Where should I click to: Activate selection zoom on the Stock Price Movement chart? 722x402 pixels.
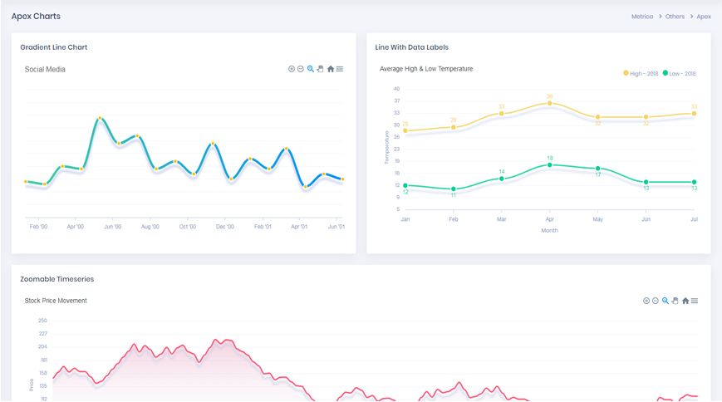coord(666,301)
